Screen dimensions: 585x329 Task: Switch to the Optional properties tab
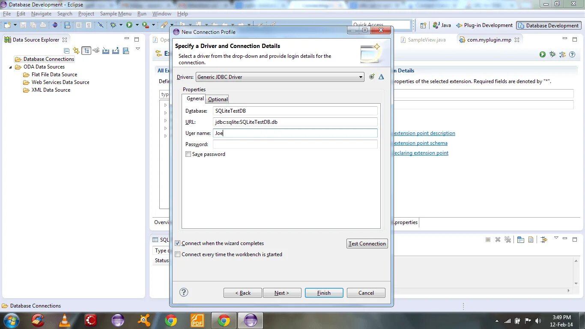(218, 99)
